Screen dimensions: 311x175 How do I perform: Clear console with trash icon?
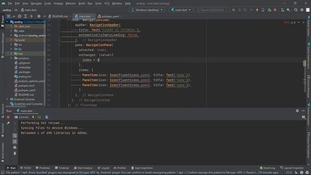(15, 154)
